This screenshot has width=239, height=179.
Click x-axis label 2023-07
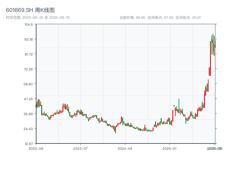[80, 149]
